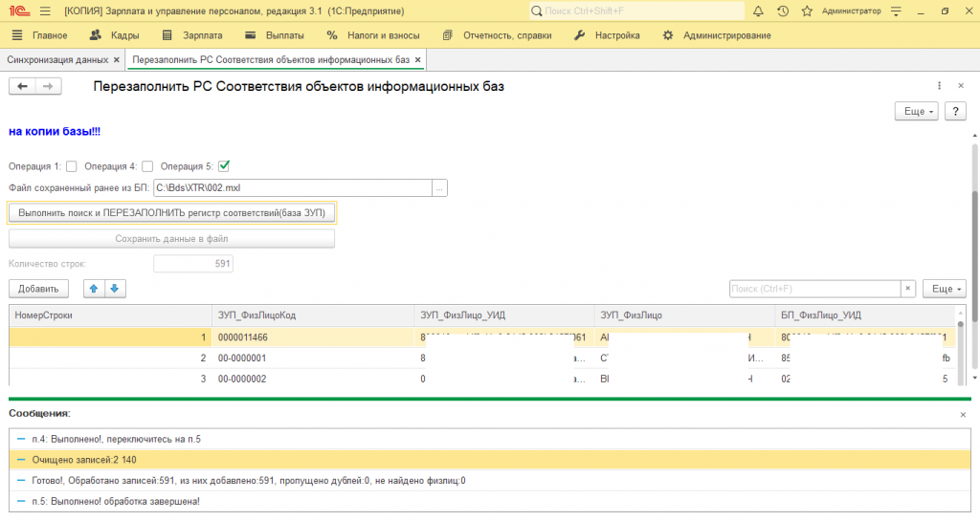Viewport: 980px width, 521px height.
Task: Clear the table search with the X button
Action: (x=907, y=289)
